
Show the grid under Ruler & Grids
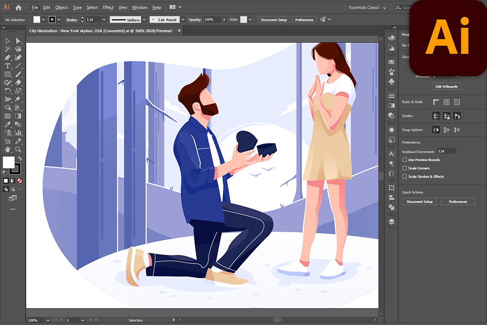click(446, 102)
